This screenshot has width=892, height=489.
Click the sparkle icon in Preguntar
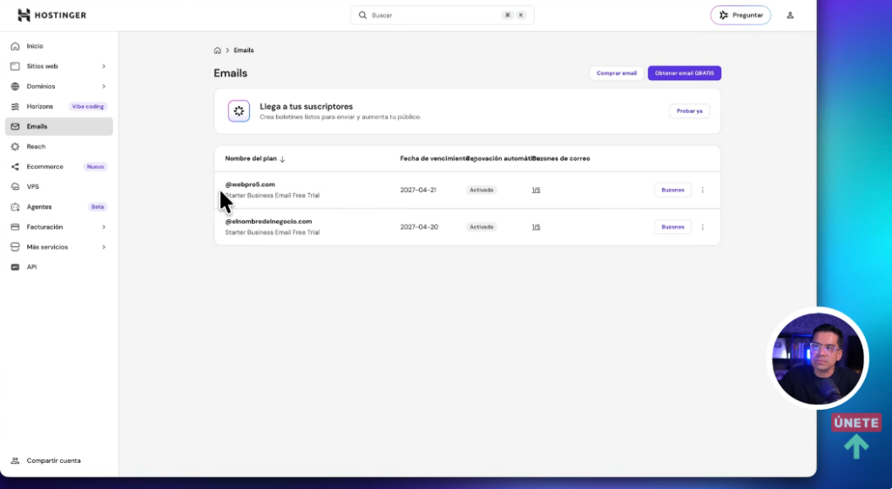724,16
